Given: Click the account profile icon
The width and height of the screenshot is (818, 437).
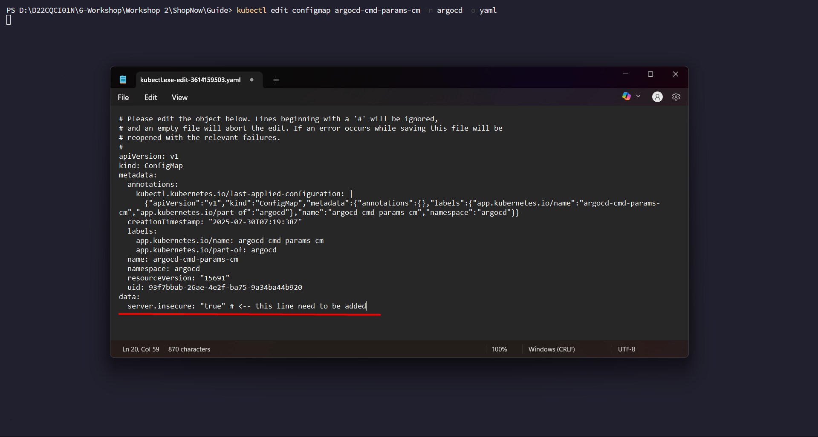Looking at the screenshot, I should pyautogui.click(x=657, y=97).
